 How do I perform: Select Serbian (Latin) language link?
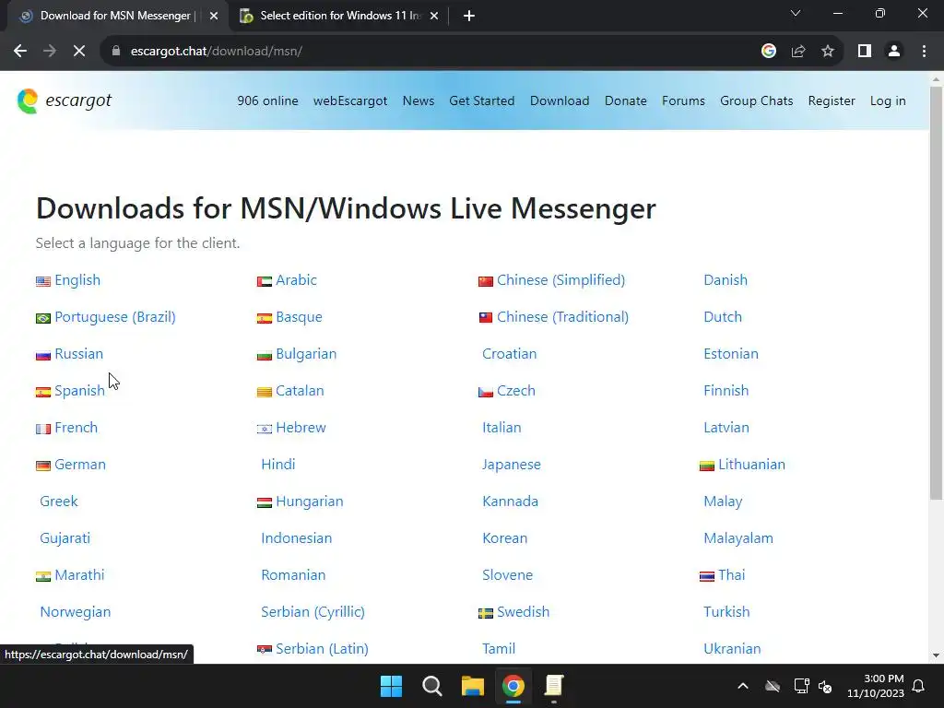322,648
